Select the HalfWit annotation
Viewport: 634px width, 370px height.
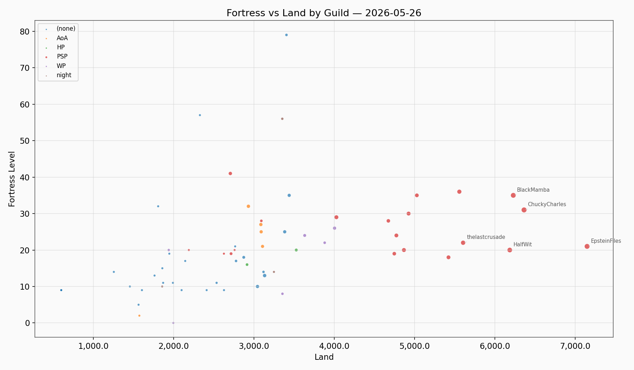pos(522,245)
